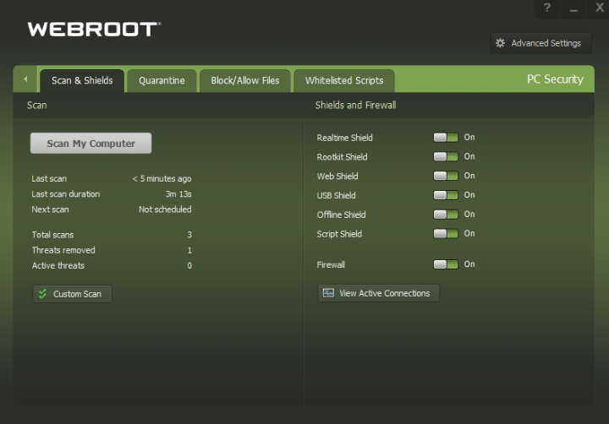The height and width of the screenshot is (424, 609).
Task: Click the 'Total scans' label
Action: 52,235
